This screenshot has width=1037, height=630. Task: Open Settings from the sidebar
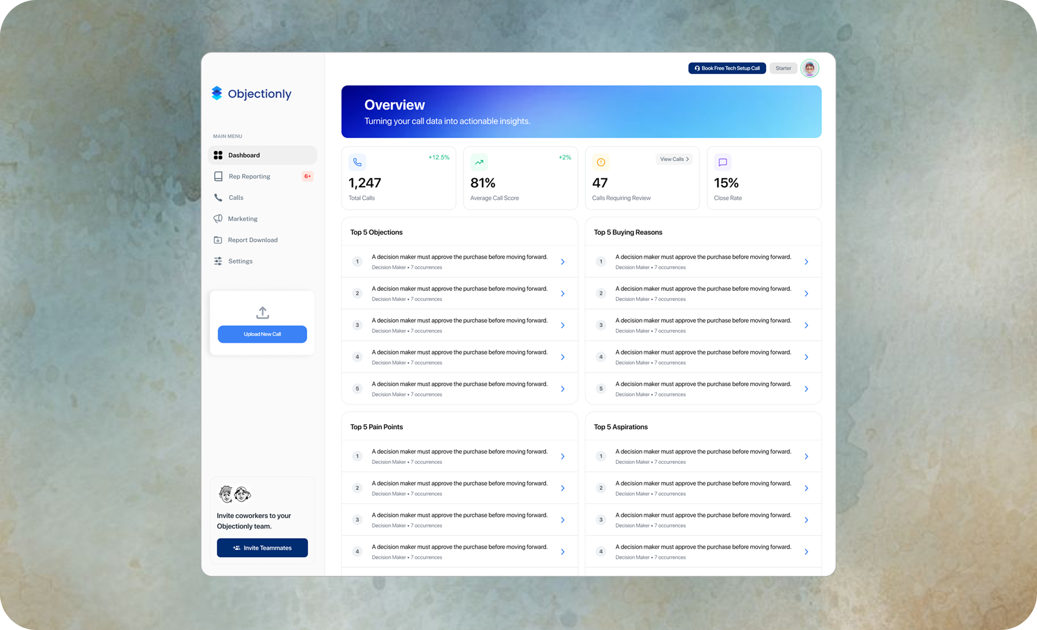point(240,261)
